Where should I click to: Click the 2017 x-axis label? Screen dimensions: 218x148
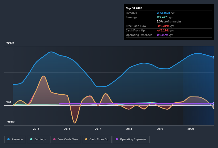tap(98, 129)
